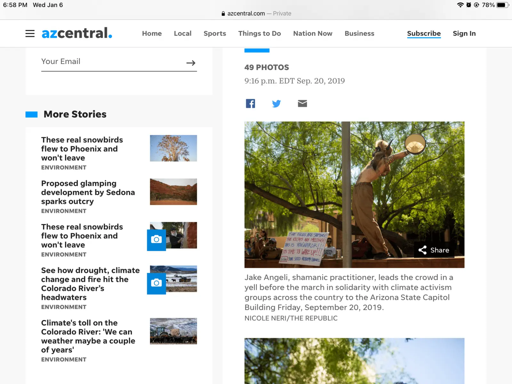
Task: Select Nation Now in navigation
Action: (313, 34)
